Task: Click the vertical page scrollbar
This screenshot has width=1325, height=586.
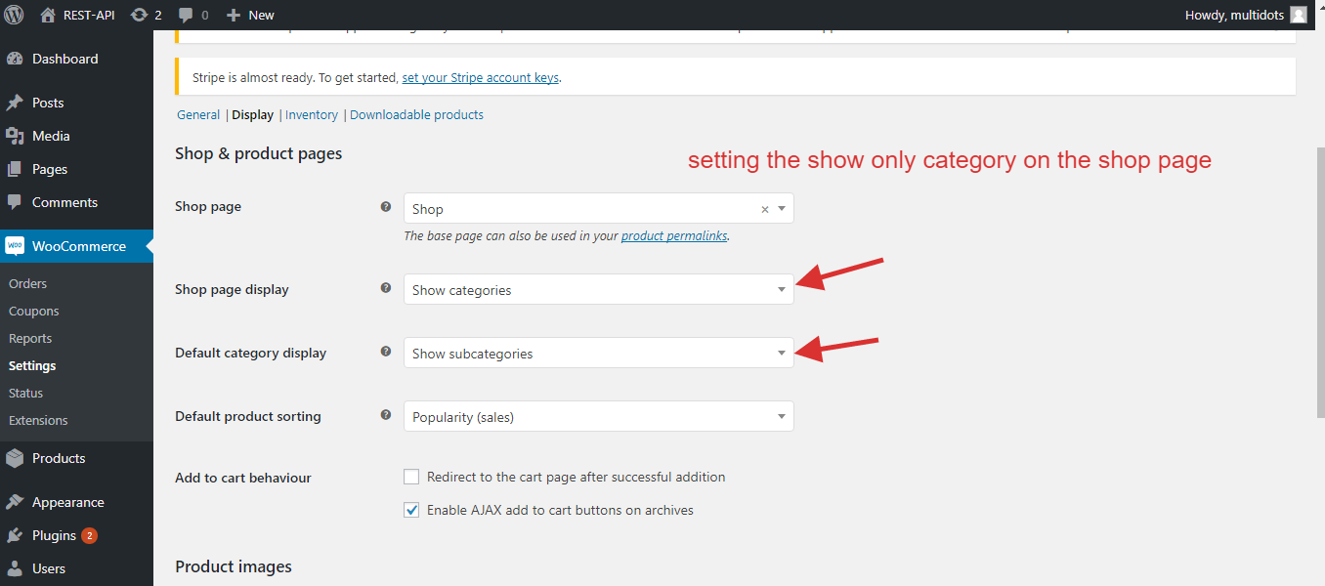Action: point(1319,283)
